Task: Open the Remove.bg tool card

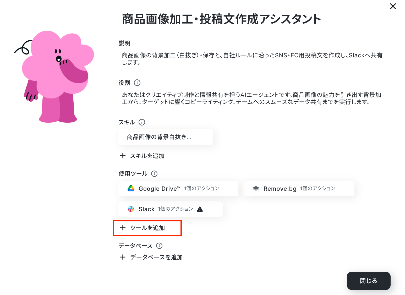Action: click(x=299, y=188)
